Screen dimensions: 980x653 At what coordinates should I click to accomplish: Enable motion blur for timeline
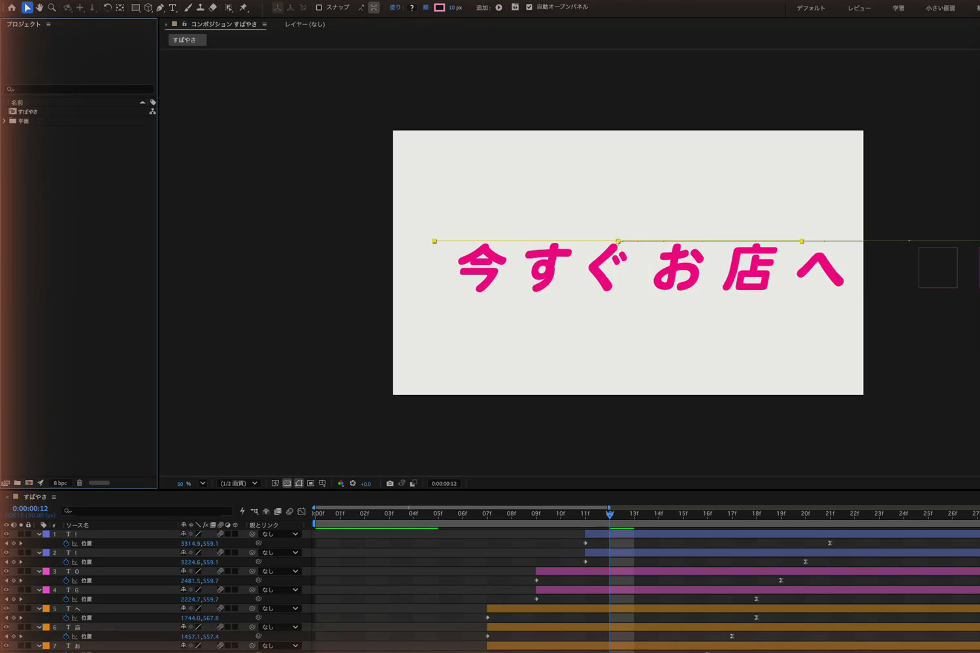point(289,511)
